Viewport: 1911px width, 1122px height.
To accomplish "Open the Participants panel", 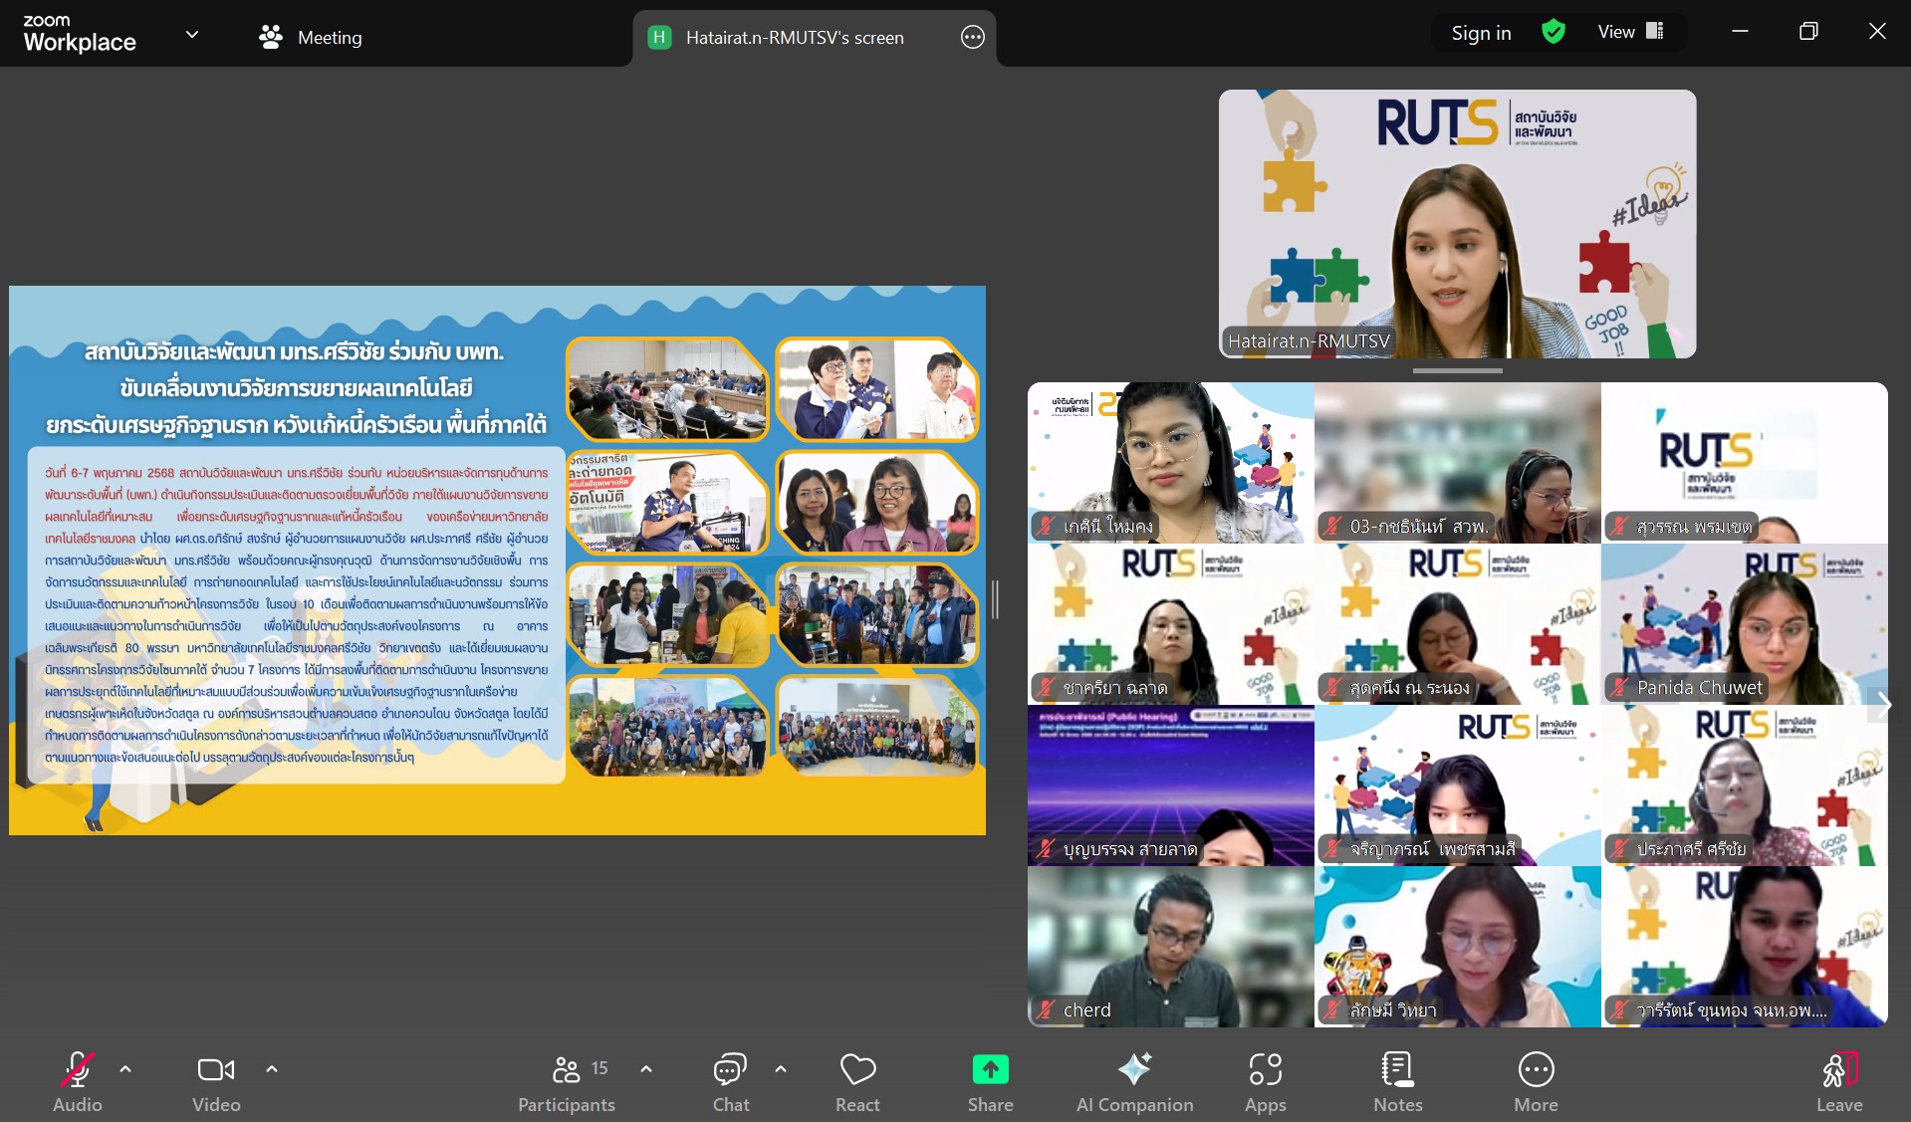I will 567,1082.
